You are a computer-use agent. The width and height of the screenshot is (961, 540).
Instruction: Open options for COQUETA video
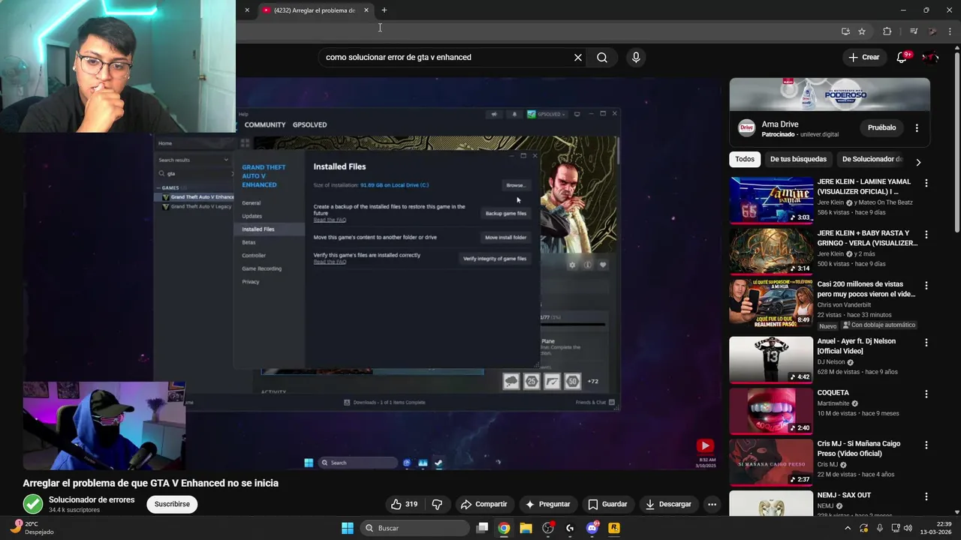926,394
